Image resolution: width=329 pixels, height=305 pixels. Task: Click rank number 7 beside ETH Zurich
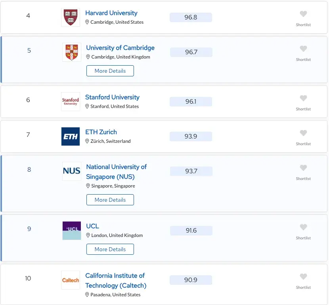pos(28,135)
